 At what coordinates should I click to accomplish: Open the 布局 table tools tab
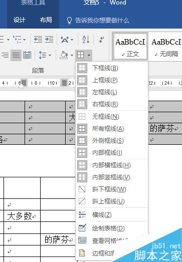(46, 20)
